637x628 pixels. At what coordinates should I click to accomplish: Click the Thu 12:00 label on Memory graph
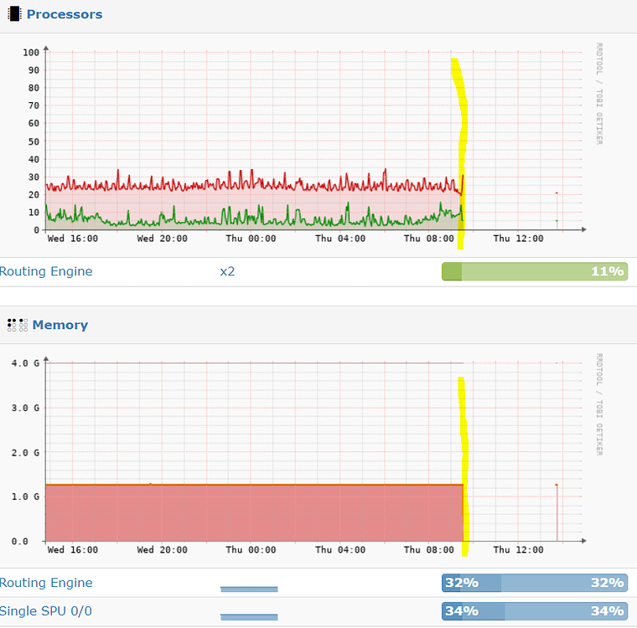tap(518, 550)
